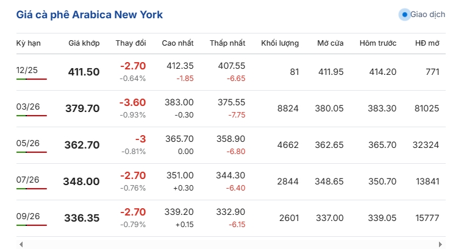Click the price range bar under 05/26
The height and width of the screenshot is (249, 453).
click(32, 152)
